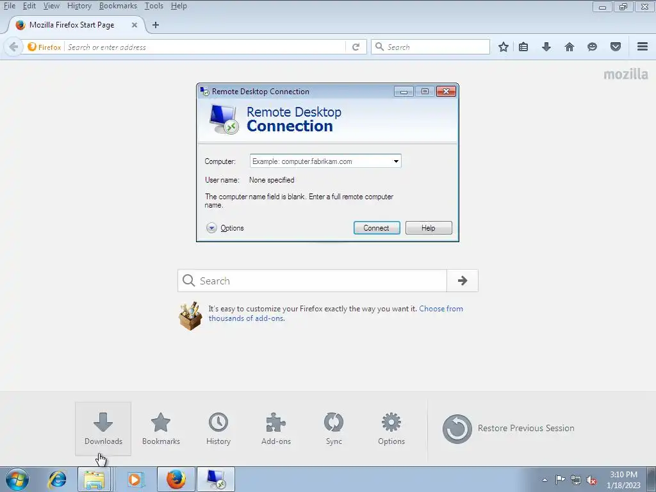Show hidden system tray icons
Viewport: 656px width, 492px height.
(545, 480)
